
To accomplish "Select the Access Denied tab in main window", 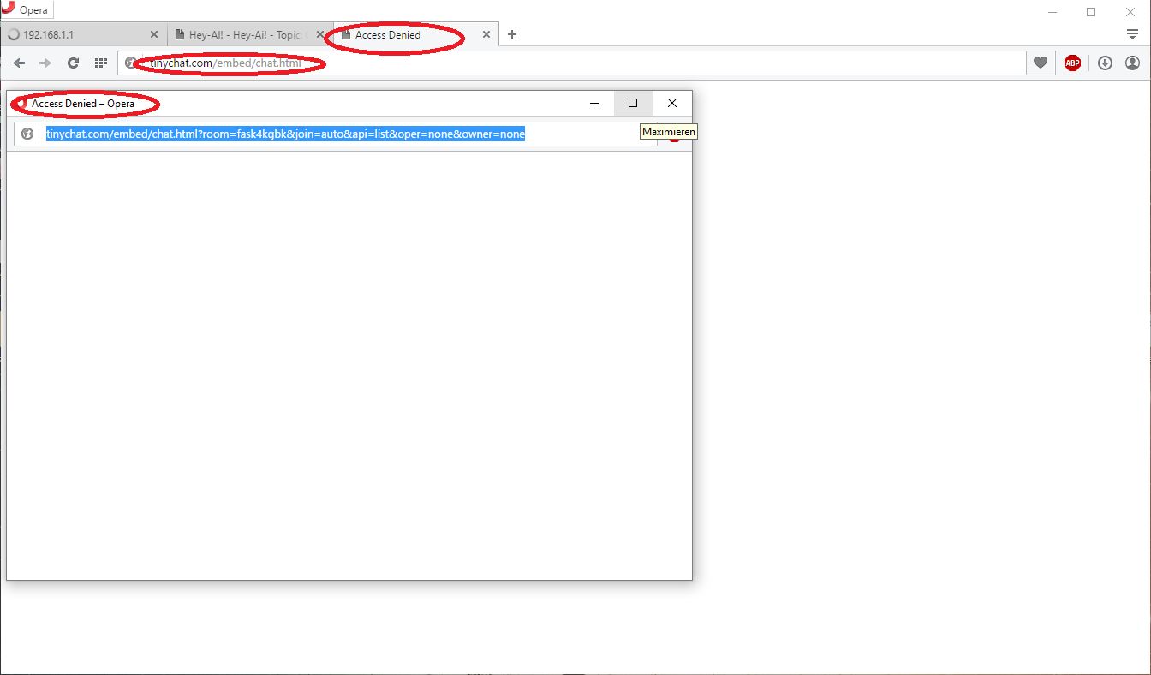I will [415, 35].
